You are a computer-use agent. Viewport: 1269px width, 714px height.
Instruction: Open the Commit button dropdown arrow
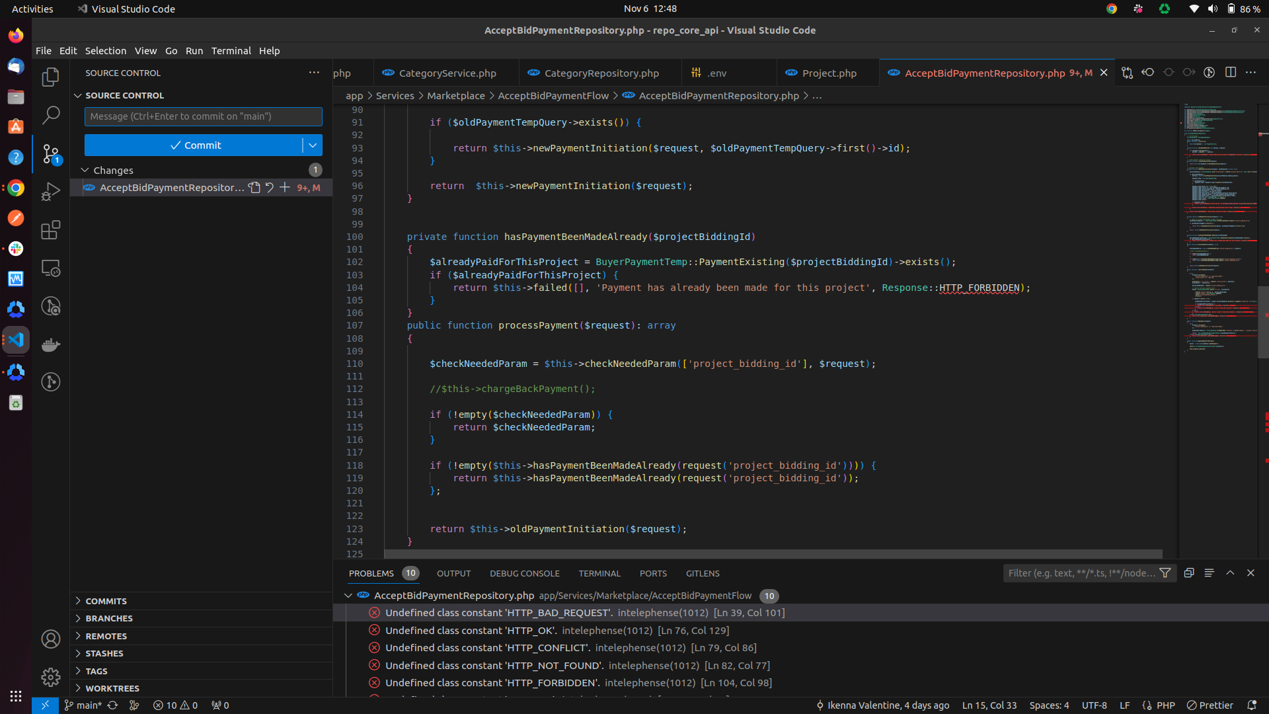click(313, 145)
